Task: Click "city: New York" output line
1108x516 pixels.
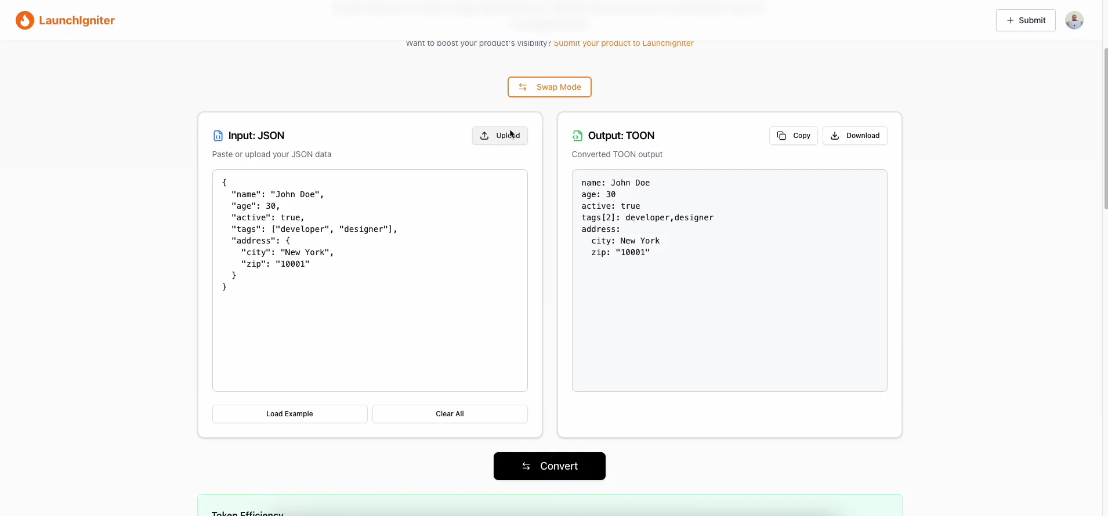Action: 625,241
